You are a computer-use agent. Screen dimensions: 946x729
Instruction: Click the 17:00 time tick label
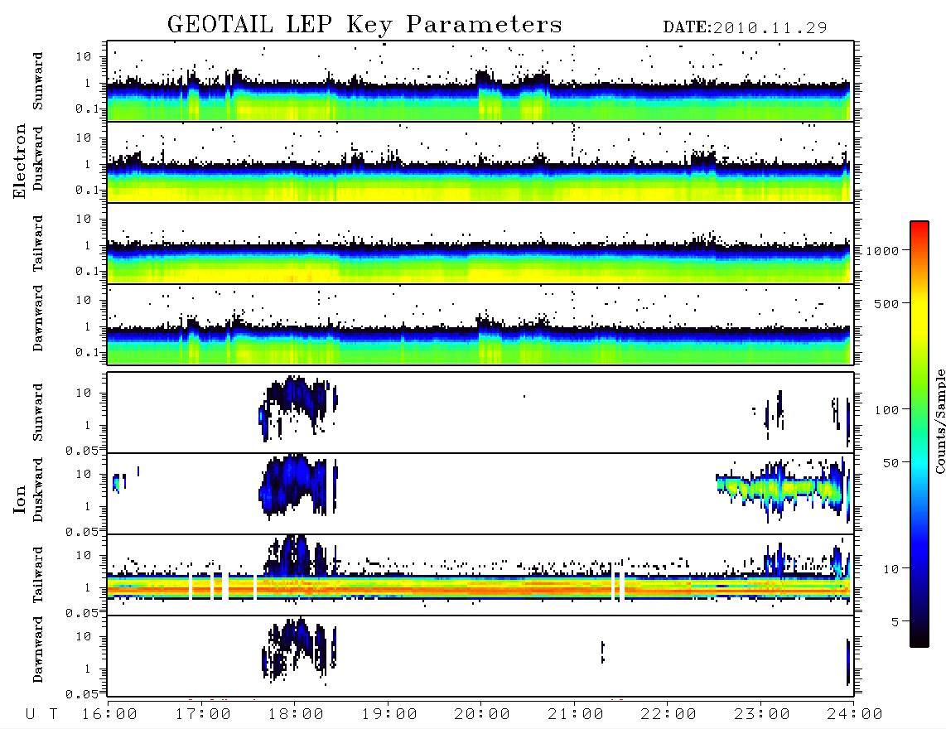click(203, 714)
